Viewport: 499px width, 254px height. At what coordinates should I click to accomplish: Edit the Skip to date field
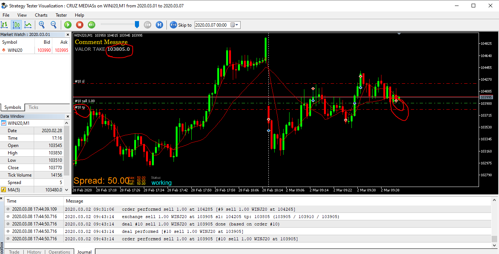212,25
